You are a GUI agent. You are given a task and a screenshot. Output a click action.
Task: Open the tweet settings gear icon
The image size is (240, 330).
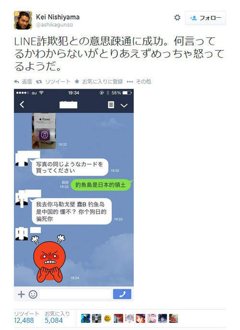[177, 17]
